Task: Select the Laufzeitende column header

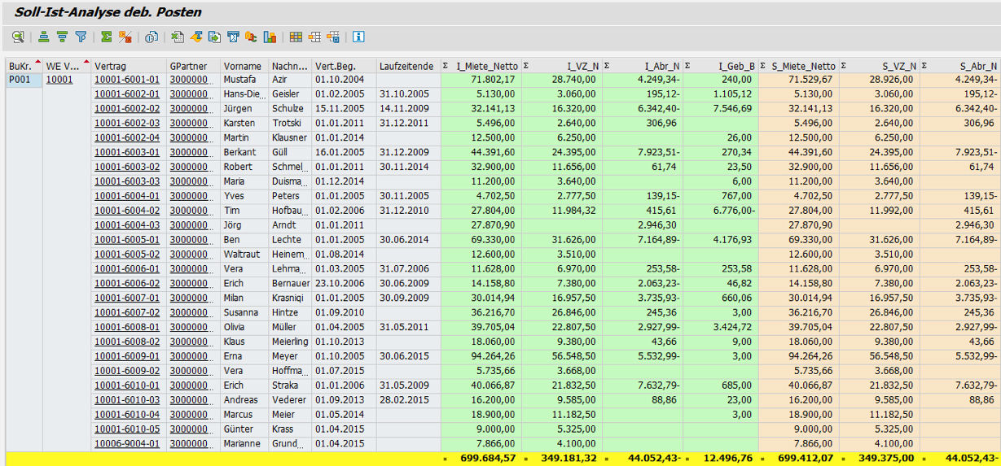Action: pos(406,66)
